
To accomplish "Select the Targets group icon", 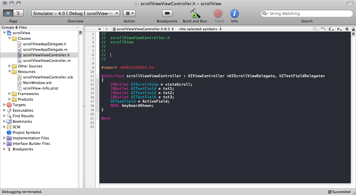I will (x=9, y=105).
